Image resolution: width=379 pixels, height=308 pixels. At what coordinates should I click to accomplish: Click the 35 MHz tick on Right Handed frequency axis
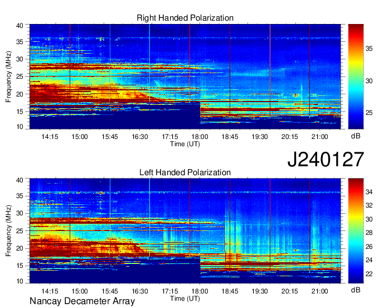(x=20, y=42)
